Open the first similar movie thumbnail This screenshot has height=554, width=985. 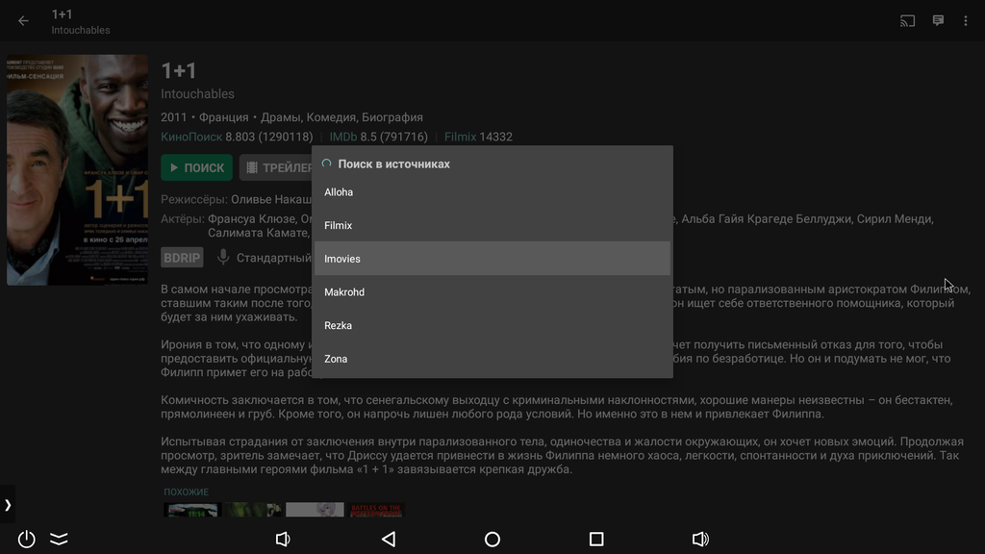pyautogui.click(x=191, y=510)
